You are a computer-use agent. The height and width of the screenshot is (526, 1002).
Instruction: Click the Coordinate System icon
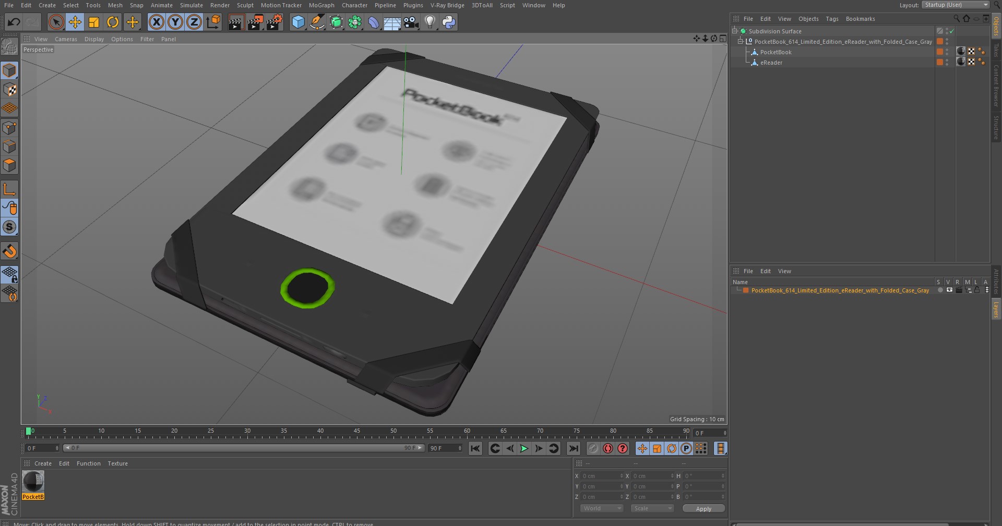213,22
